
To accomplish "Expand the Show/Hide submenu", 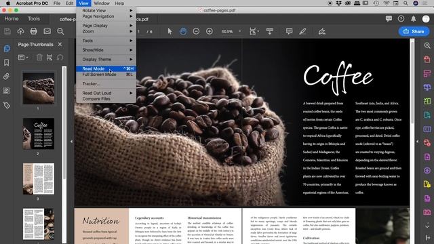I will click(x=106, y=49).
